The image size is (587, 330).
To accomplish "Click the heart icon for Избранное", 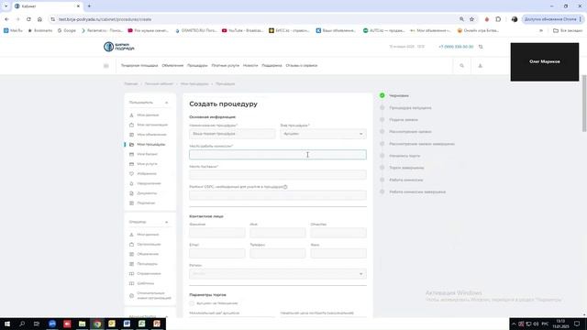I will [x=131, y=173].
